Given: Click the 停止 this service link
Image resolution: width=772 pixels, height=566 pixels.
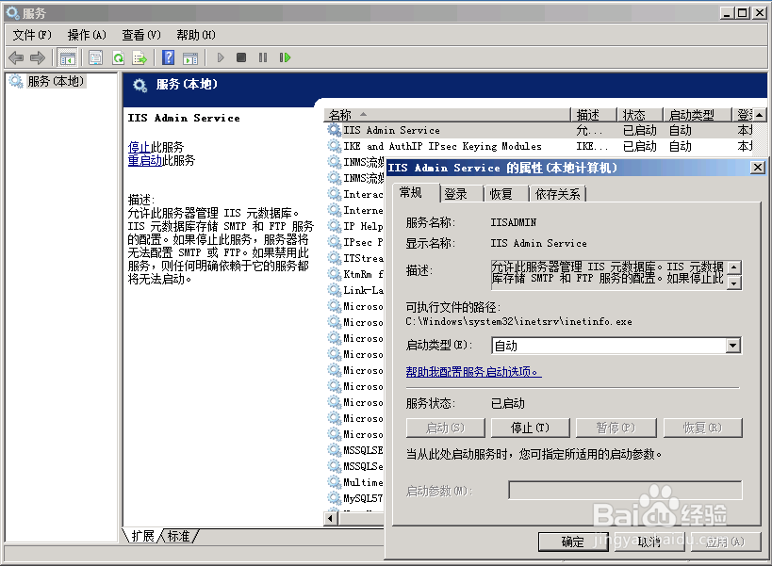Looking at the screenshot, I should pos(140,147).
